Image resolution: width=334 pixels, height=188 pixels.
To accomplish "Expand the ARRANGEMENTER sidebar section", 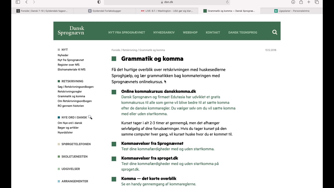I will tap(75, 181).
